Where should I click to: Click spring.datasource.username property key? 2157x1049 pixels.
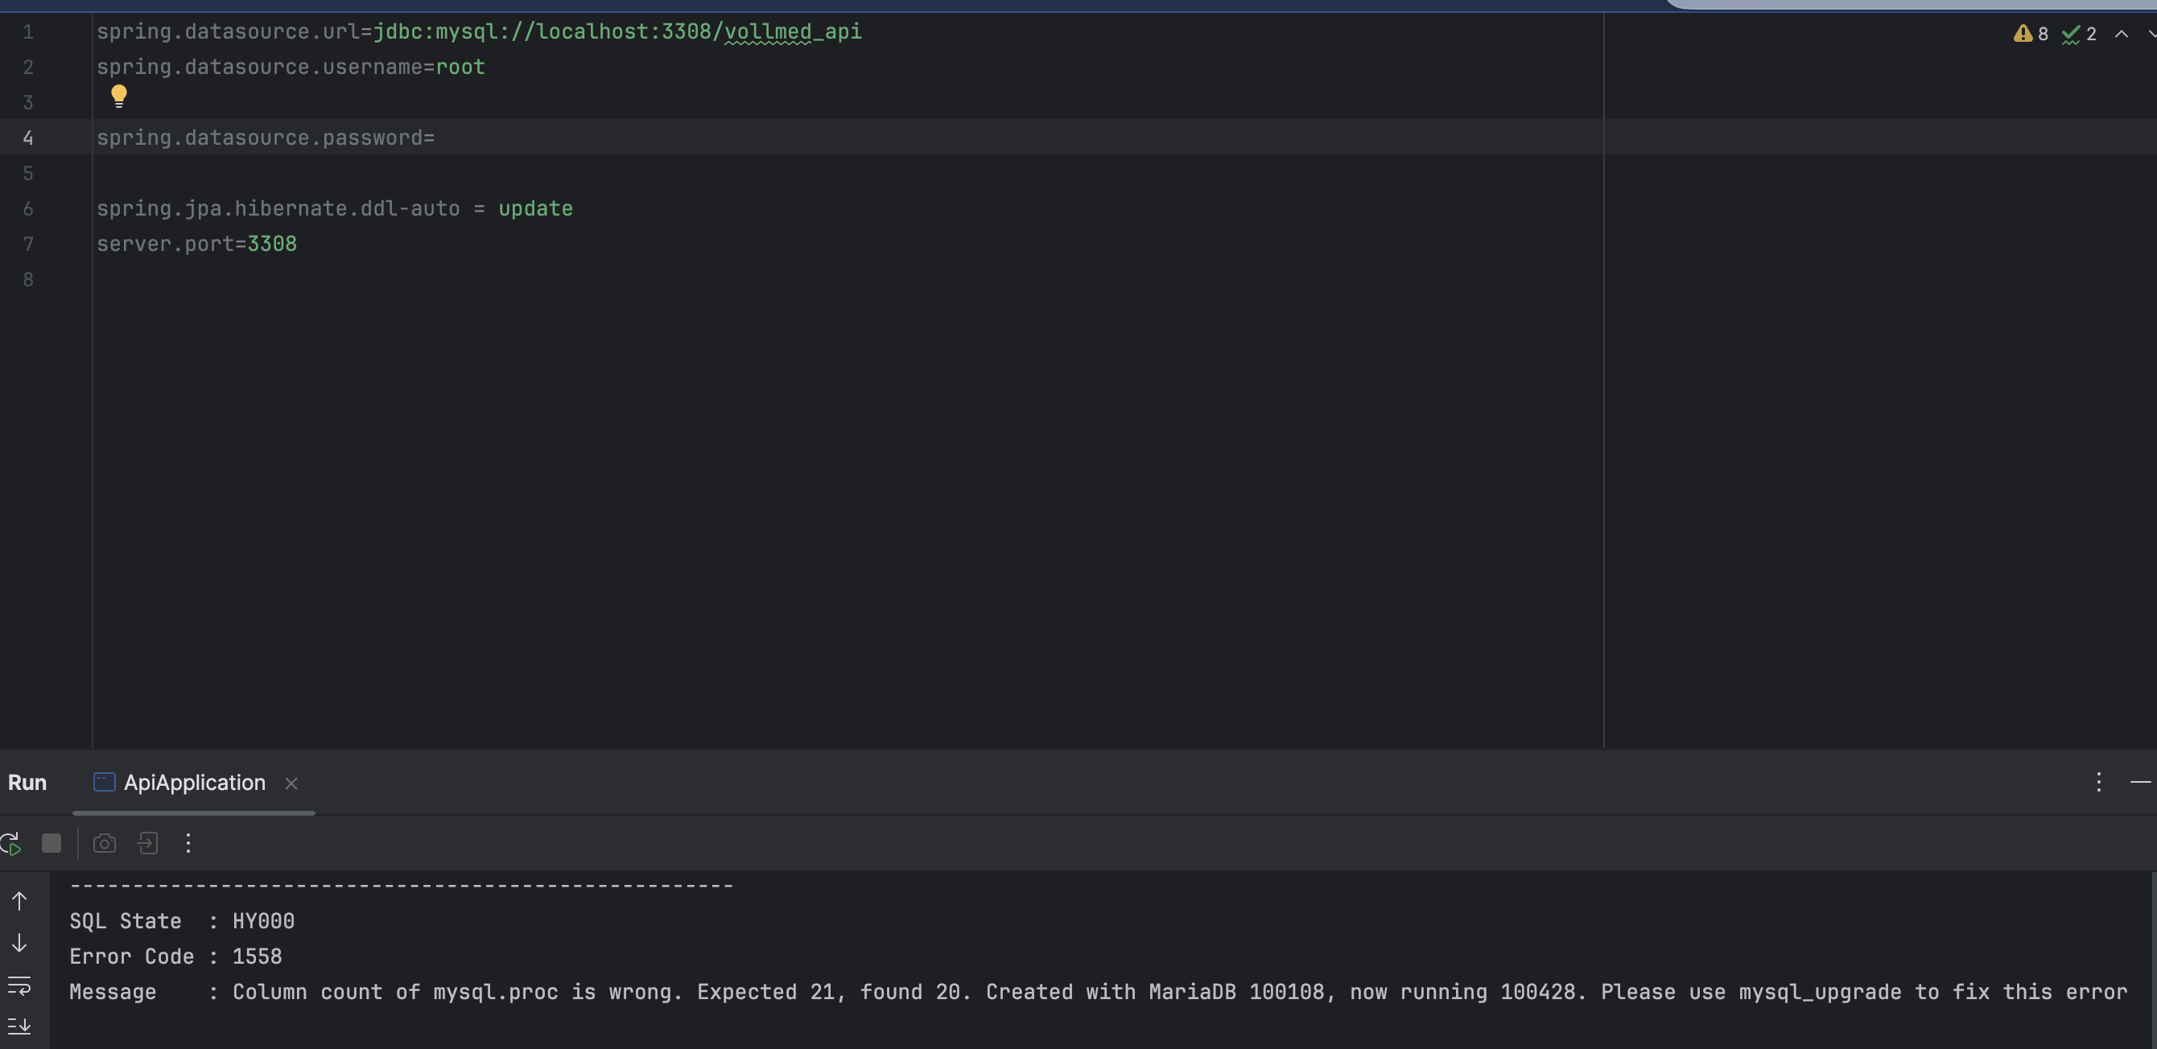pos(260,67)
